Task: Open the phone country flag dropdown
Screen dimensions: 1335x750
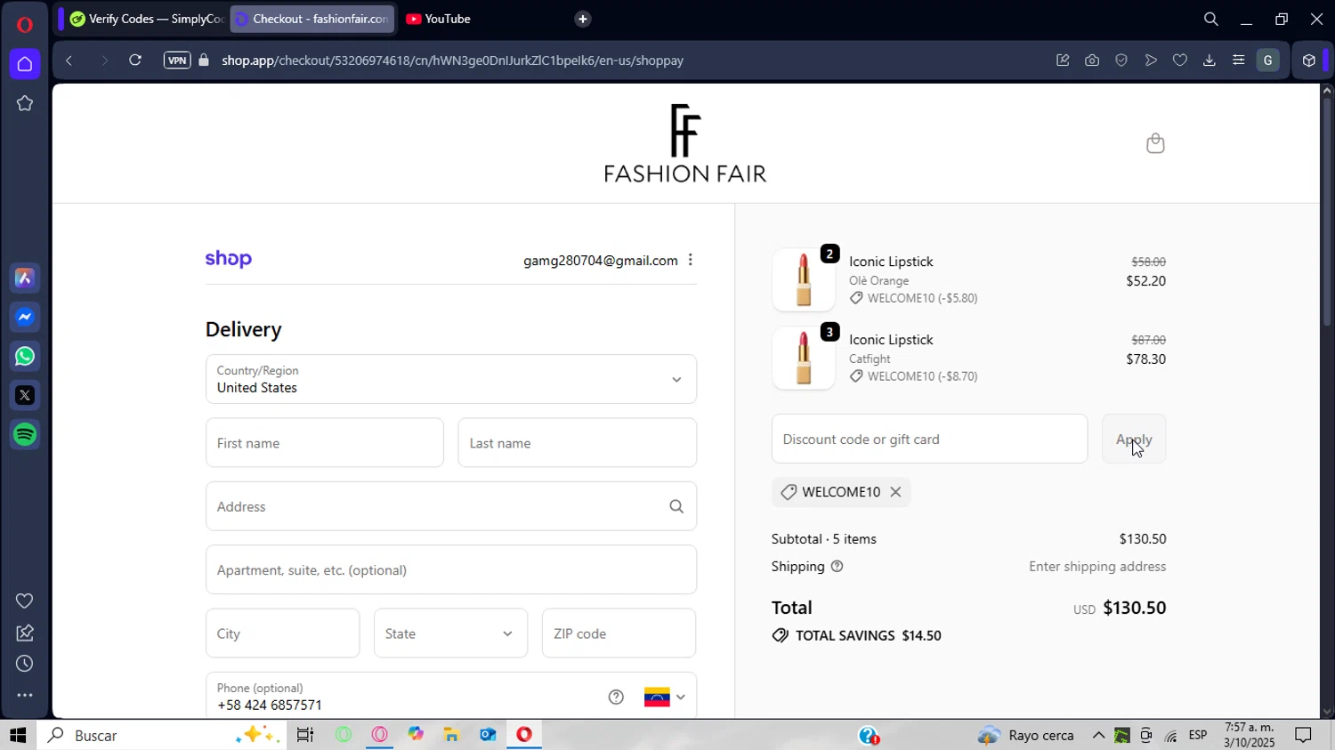Action: coord(665,697)
